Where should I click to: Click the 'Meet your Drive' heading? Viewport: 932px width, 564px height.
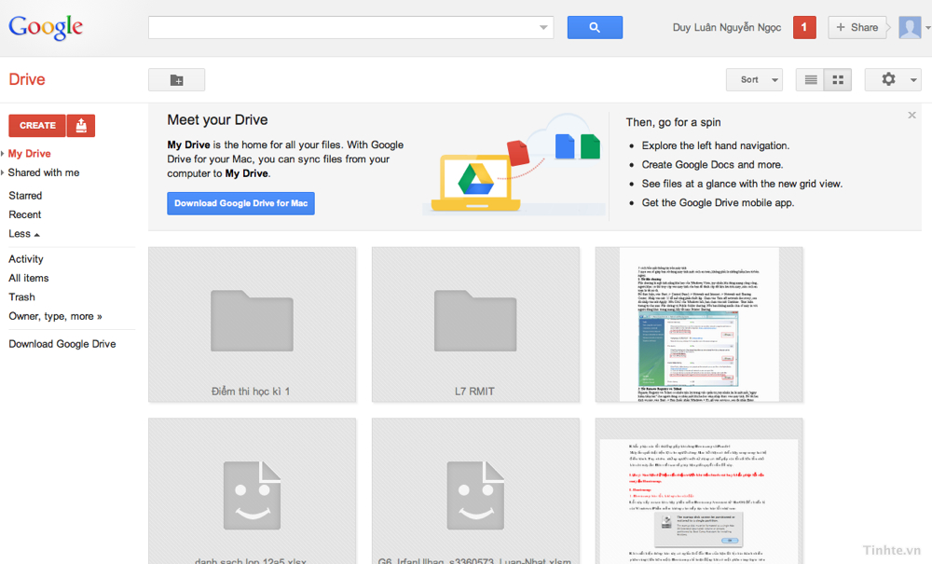[217, 120]
